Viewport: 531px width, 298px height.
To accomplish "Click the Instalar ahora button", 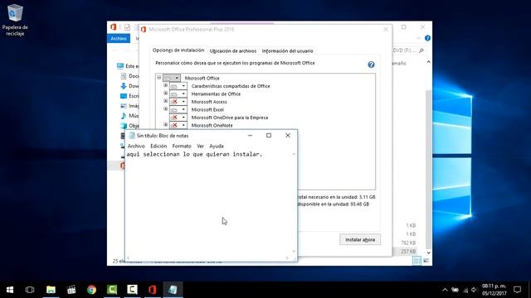I will [360, 239].
